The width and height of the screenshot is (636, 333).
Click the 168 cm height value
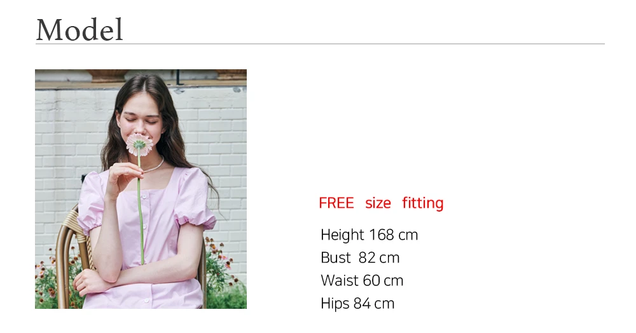click(x=394, y=235)
